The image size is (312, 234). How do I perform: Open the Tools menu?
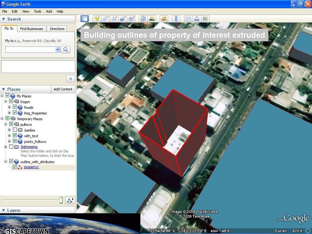coord(38,11)
